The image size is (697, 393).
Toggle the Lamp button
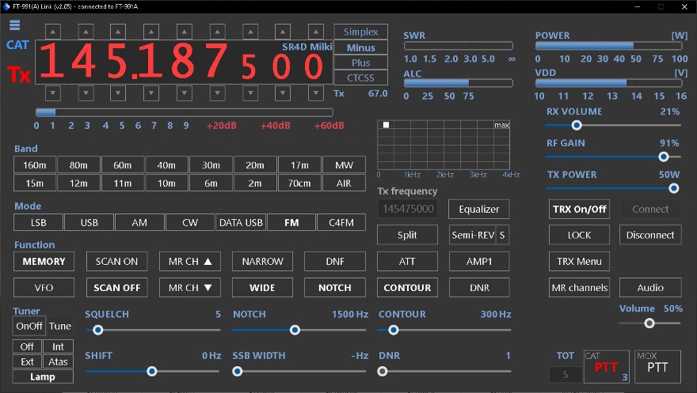coord(43,376)
